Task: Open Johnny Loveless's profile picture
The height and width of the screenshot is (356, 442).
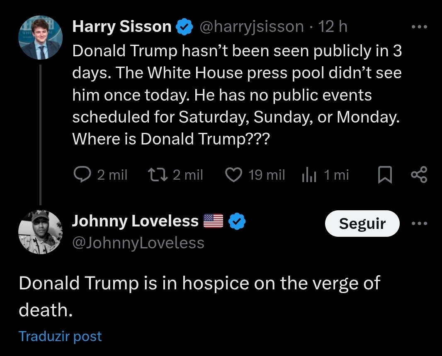Action: coord(40,232)
